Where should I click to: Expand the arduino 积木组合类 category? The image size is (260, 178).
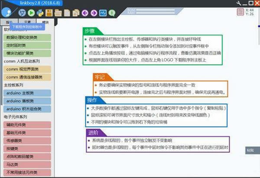coord(27,109)
